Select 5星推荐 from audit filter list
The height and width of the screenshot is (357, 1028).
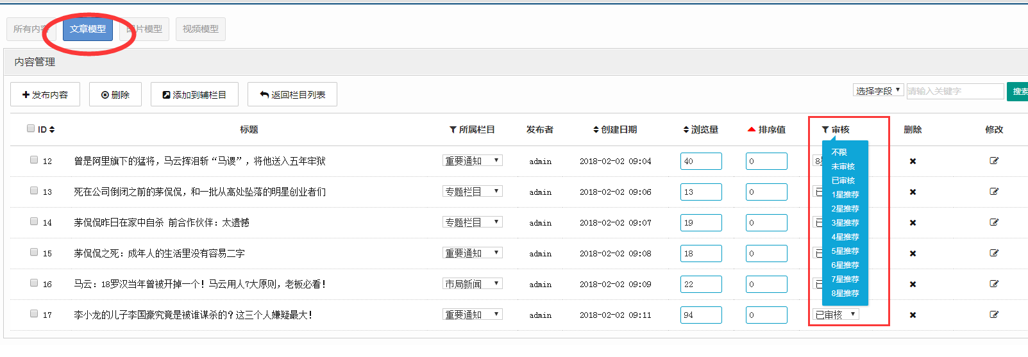tap(845, 251)
